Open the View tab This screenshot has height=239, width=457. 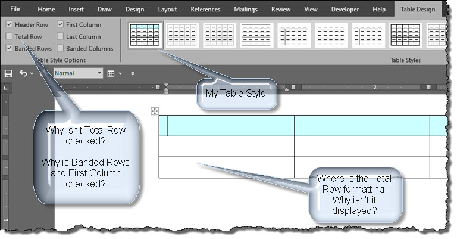tap(311, 9)
